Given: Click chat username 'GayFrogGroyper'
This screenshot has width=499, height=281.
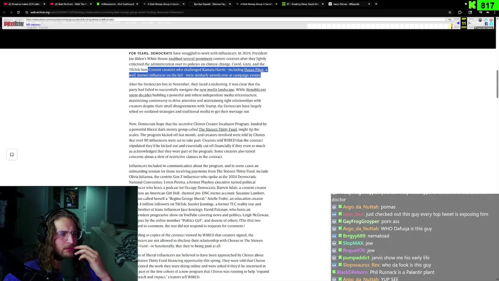Looking at the screenshot, I should click(x=361, y=221).
